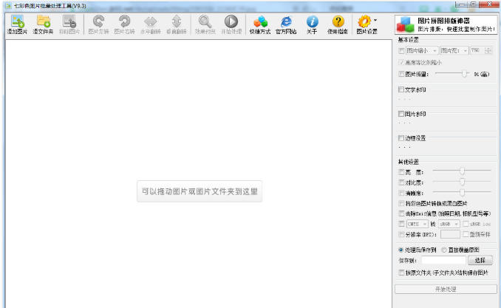Open the dropdown arrow beside 图片设置
The image size is (501, 308).
(x=375, y=21)
